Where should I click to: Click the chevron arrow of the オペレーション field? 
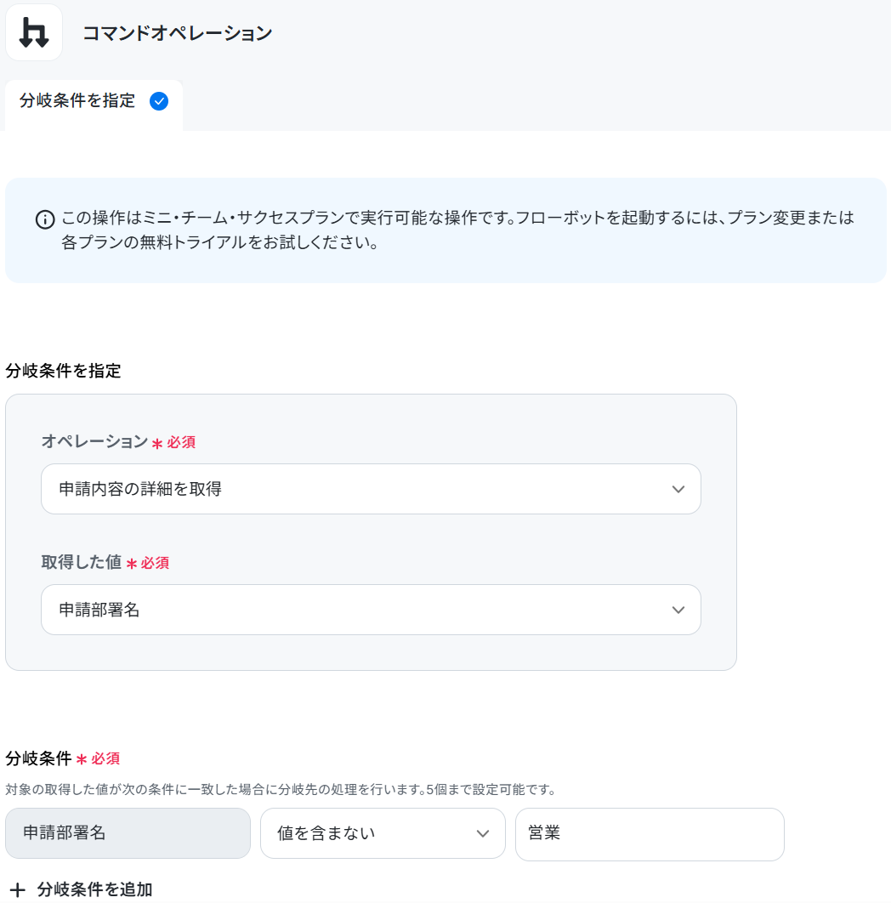pos(678,490)
